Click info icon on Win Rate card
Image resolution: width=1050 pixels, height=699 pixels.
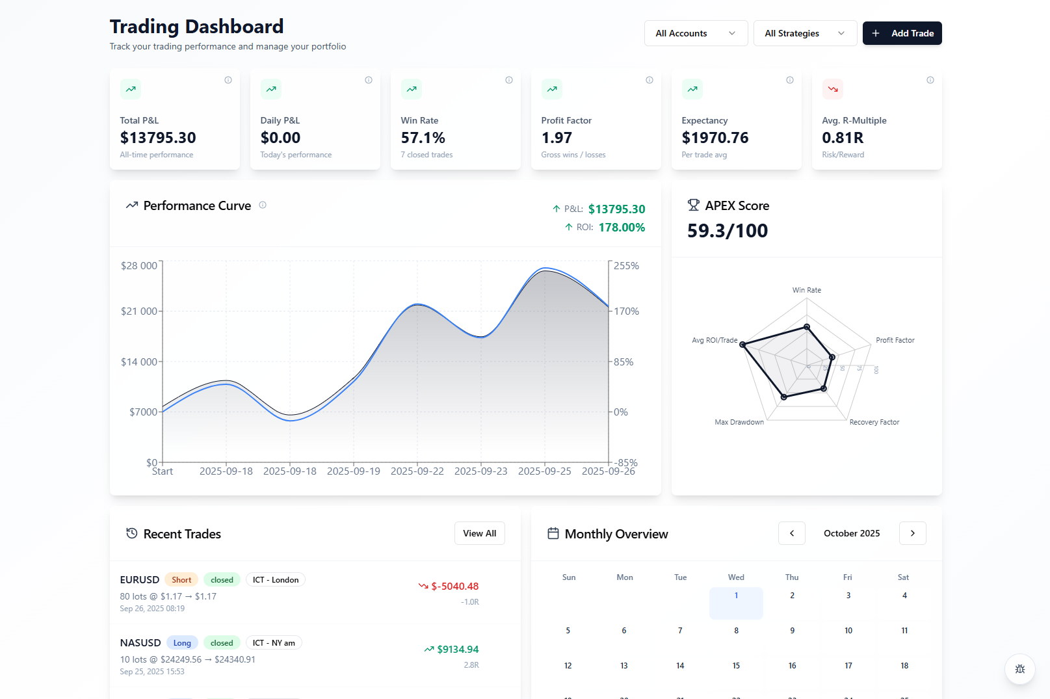509,80
